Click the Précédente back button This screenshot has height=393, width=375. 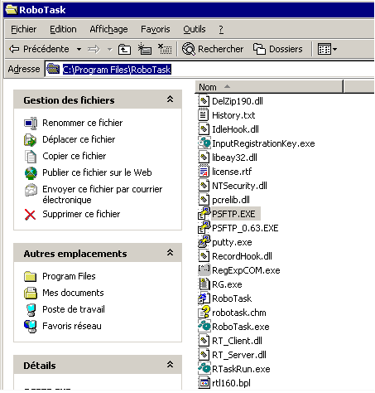(x=39, y=49)
